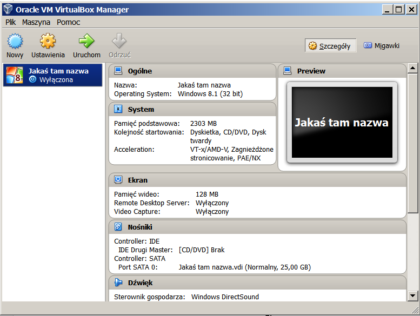Open the Maszyna menu
This screenshot has height=316, width=420.
pos(36,22)
